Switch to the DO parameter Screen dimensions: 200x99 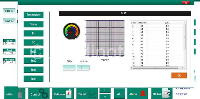(34, 42)
